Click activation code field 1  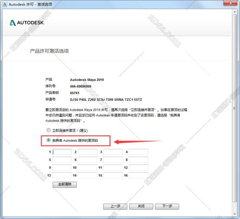tap(62, 152)
